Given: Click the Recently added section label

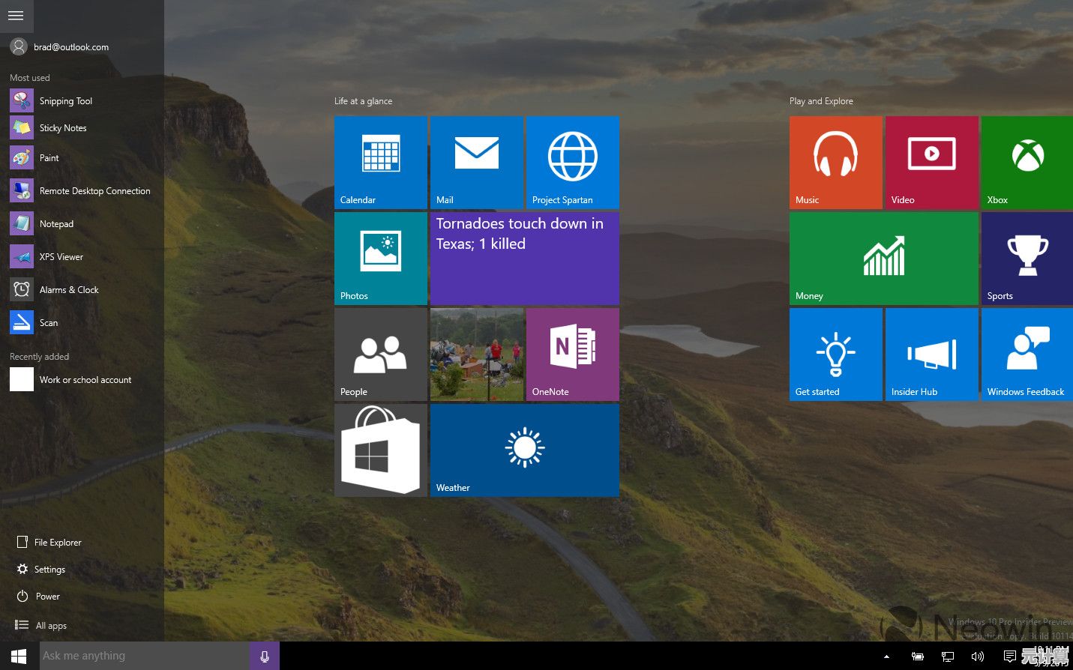Looking at the screenshot, I should tap(39, 357).
